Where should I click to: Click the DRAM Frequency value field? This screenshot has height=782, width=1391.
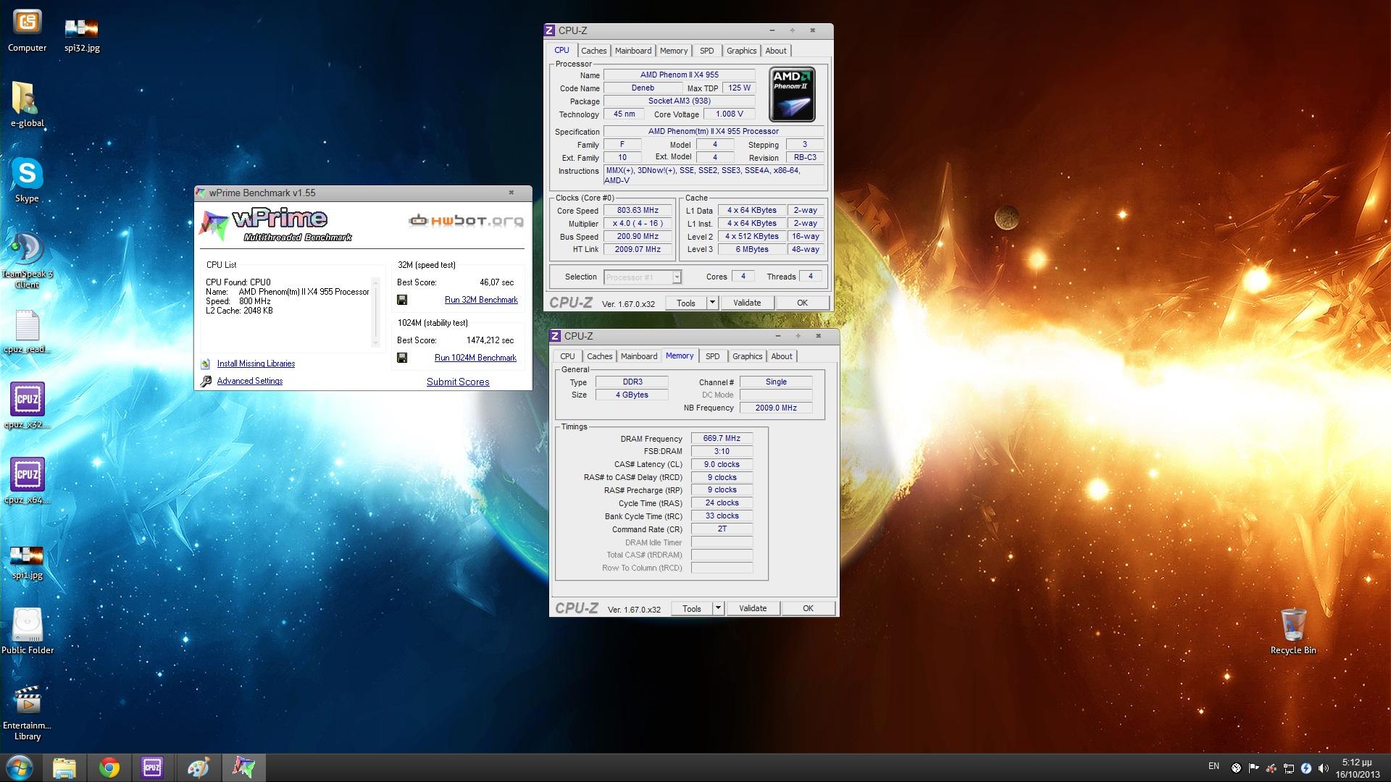722,438
